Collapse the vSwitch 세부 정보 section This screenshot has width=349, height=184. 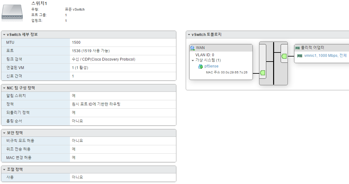4,35
